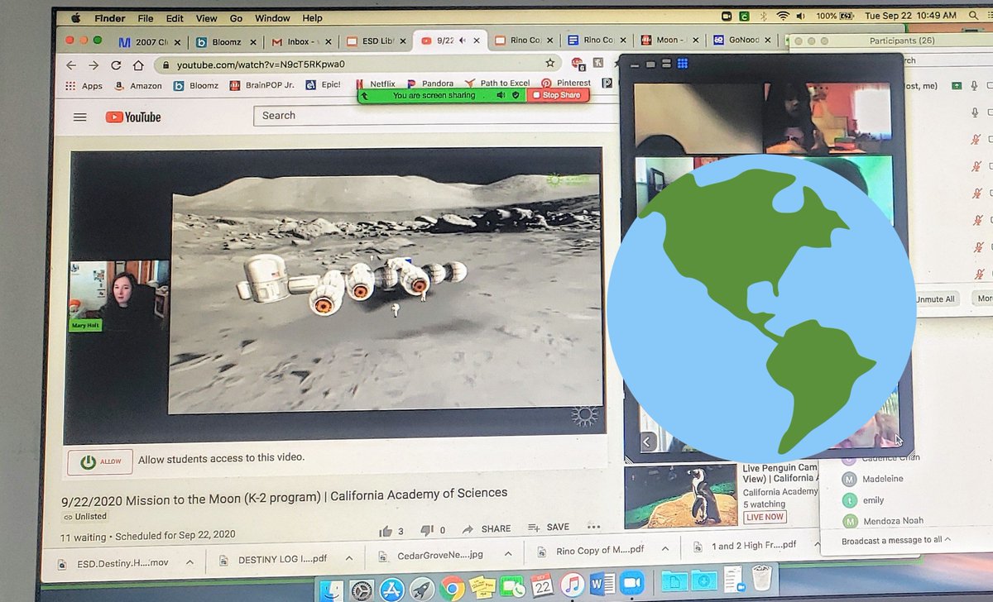
Task: Expand options for Rino Copy of M....pdf download
Action: 664,549
